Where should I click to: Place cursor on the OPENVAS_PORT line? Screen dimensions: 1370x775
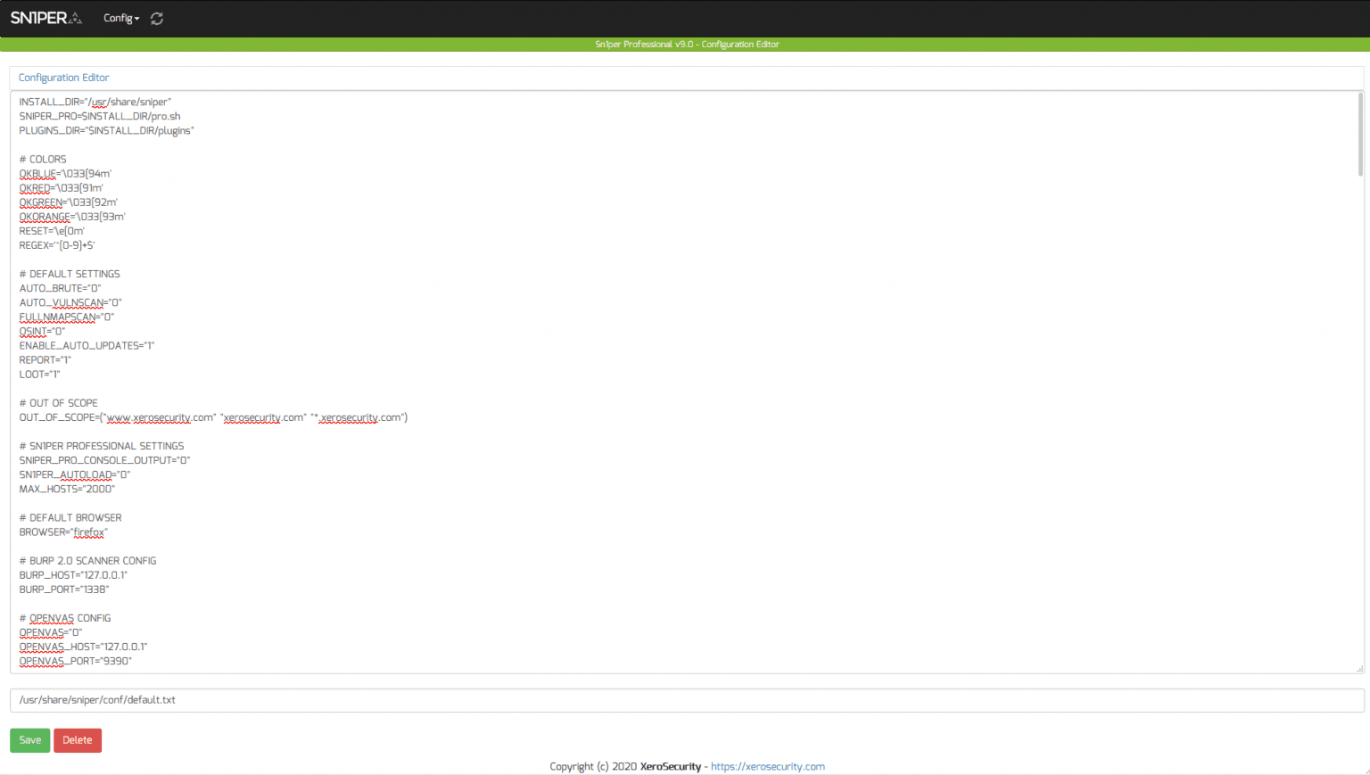tap(76, 662)
